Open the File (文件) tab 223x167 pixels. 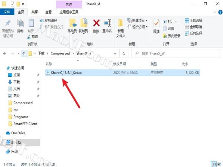tap(7, 12)
